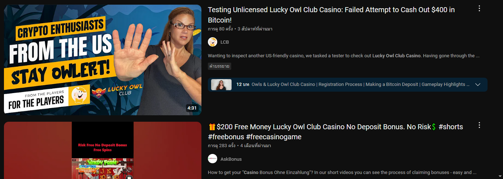This screenshot has height=179, width=503.
Task: Click the 4:31 duration badge on thumbnail
Action: tap(192, 108)
